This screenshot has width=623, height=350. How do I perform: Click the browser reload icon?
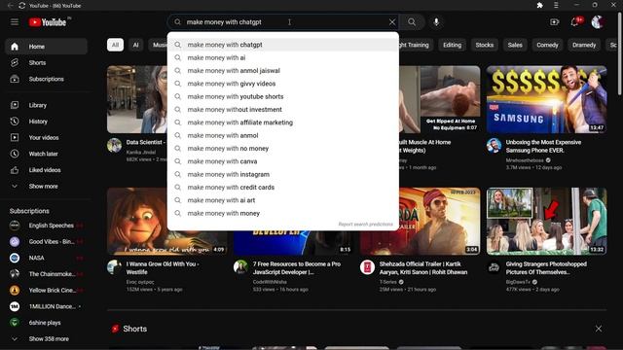tap(21, 6)
